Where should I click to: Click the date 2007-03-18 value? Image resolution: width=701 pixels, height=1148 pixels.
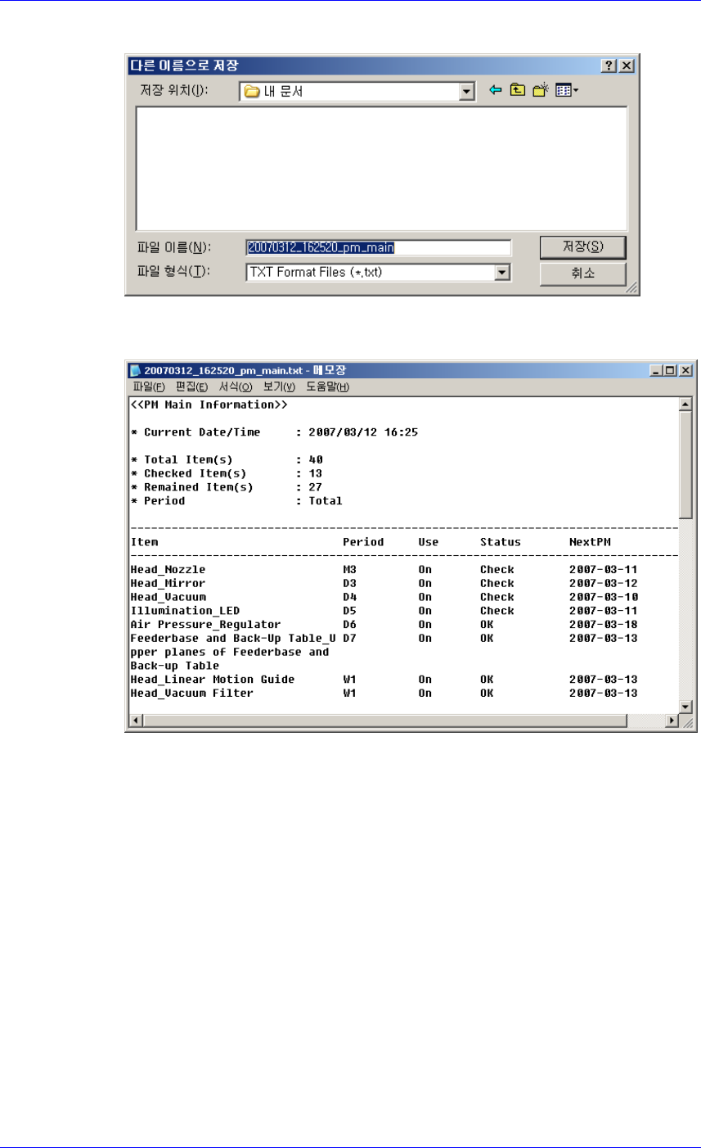point(604,625)
